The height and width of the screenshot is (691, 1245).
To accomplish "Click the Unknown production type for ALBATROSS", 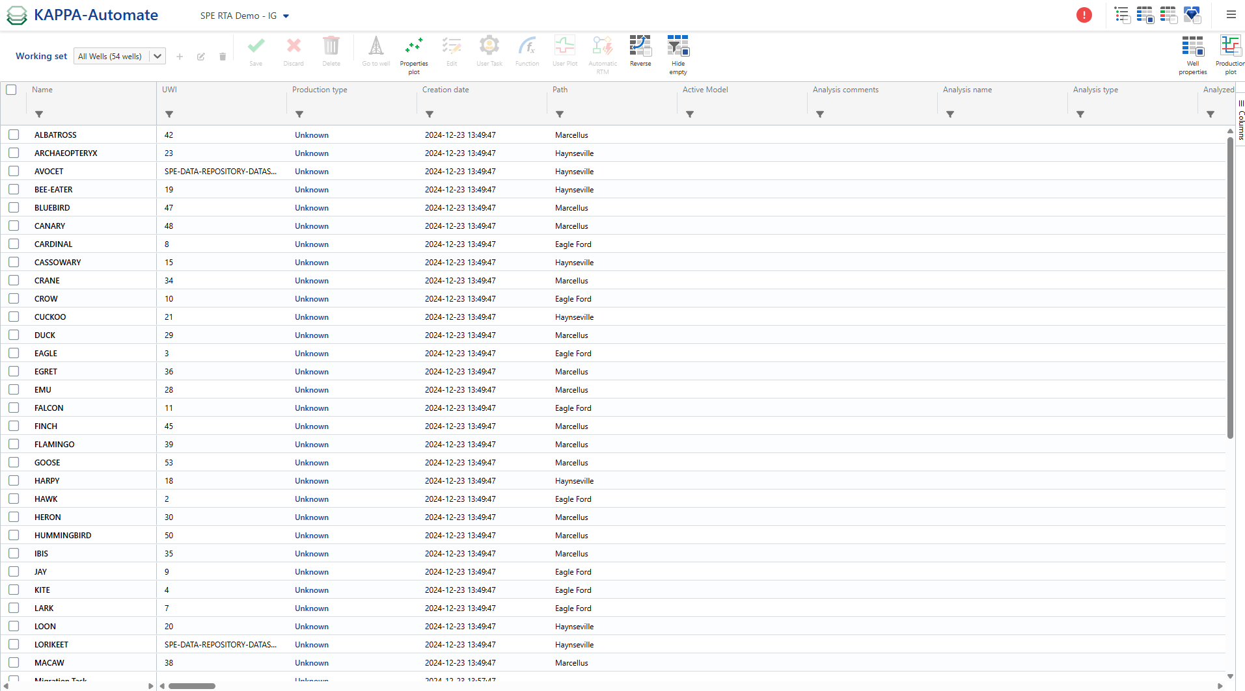I will tap(312, 135).
